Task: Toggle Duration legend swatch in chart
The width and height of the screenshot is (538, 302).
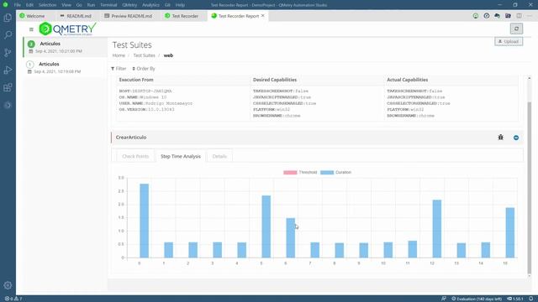Action: coord(327,172)
